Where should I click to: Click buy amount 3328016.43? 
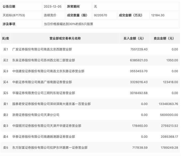pyautogui.click(x=139, y=82)
